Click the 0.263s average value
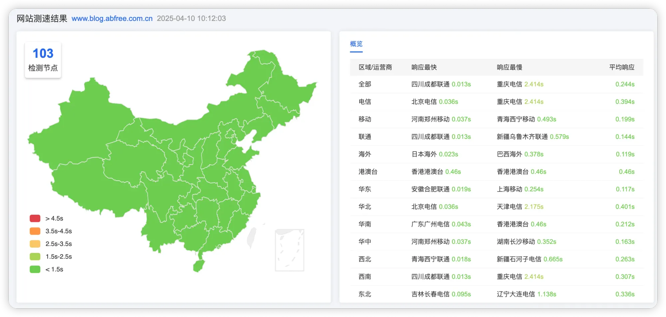 tap(625, 259)
